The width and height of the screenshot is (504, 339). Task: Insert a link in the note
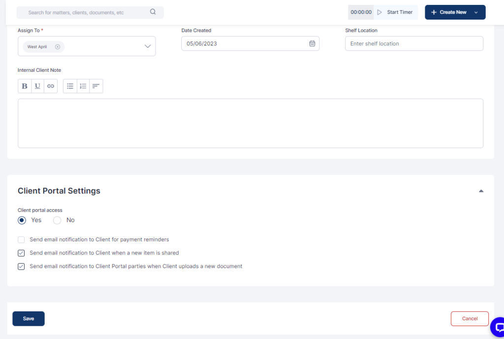51,86
